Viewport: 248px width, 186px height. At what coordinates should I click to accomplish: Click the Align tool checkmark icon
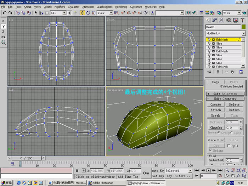194,13
